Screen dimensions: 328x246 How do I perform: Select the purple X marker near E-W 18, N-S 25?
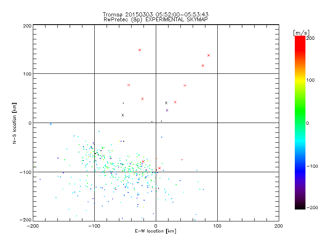167,110
